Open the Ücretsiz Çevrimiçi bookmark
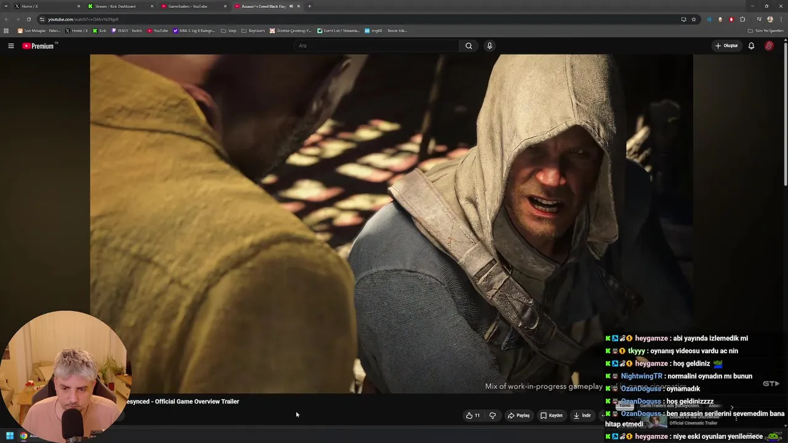This screenshot has width=788, height=443. tap(291, 30)
